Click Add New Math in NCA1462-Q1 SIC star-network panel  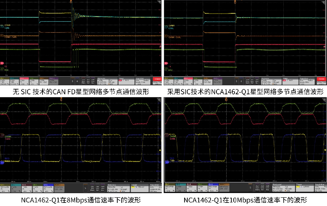[248, 81]
